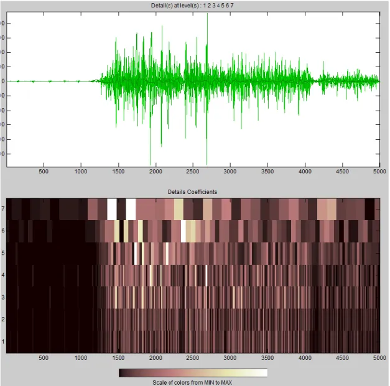Click the details coefficients heatmap
Image resolution: width=390 pixels, height=386 pixels.
(193, 275)
